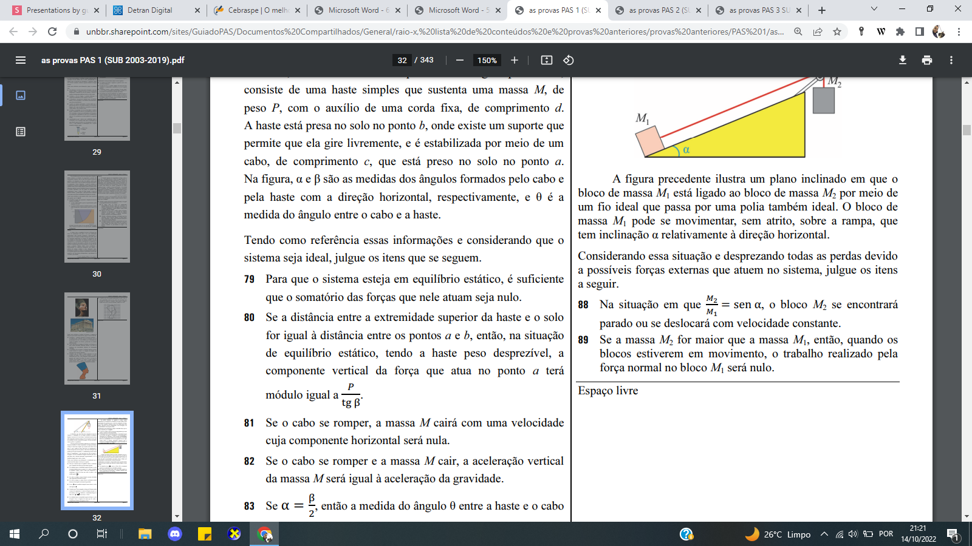This screenshot has height=546, width=972.
Task: Toggle the browser side panel
Action: [x=920, y=32]
